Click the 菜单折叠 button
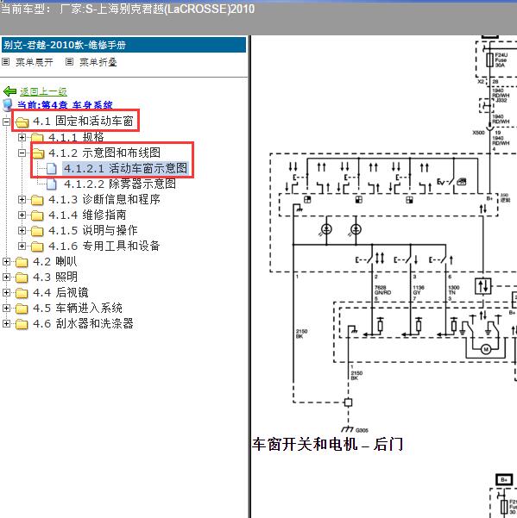The image size is (517, 518). pyautogui.click(x=98, y=62)
